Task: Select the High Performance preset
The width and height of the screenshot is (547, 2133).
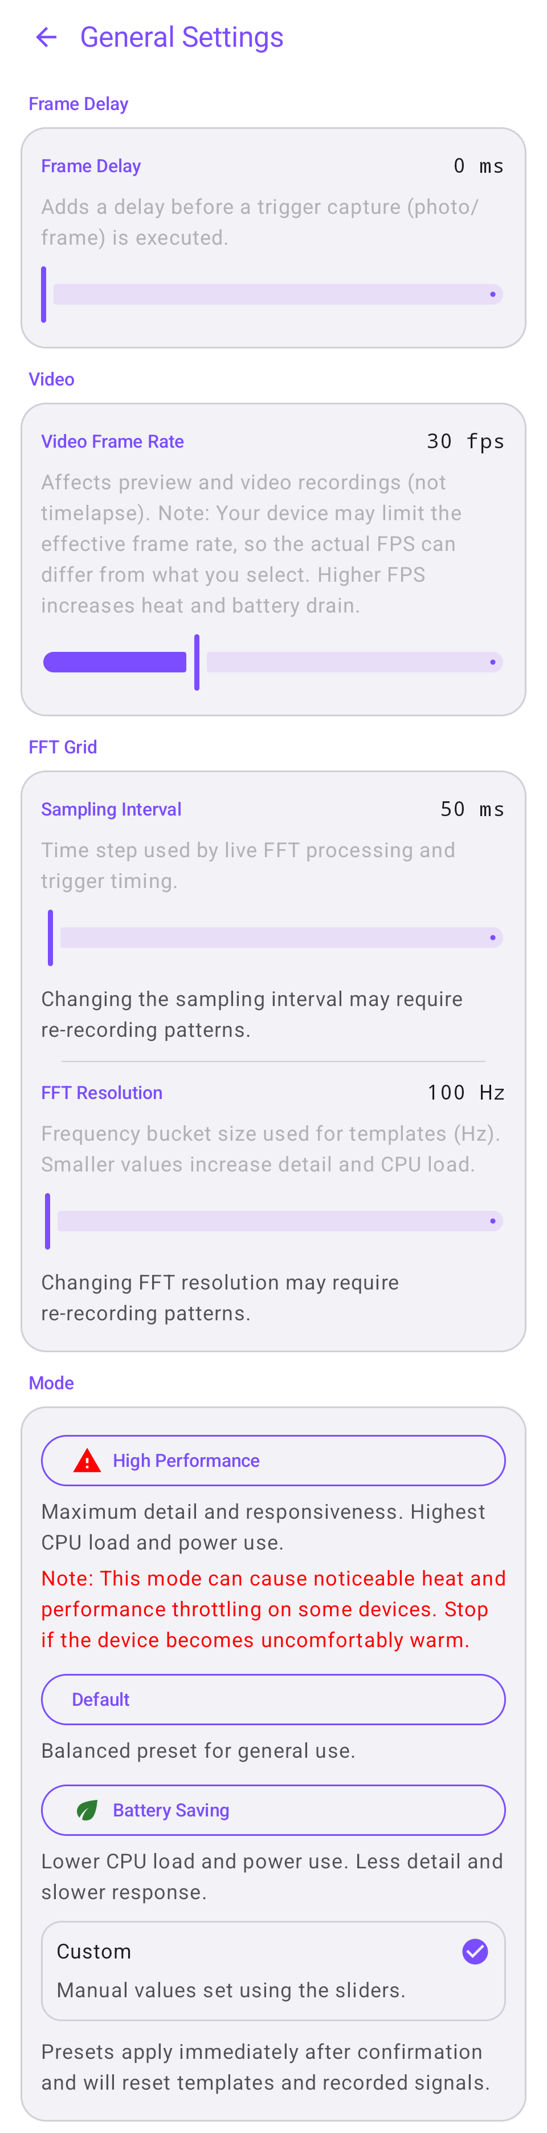Action: pyautogui.click(x=273, y=1460)
